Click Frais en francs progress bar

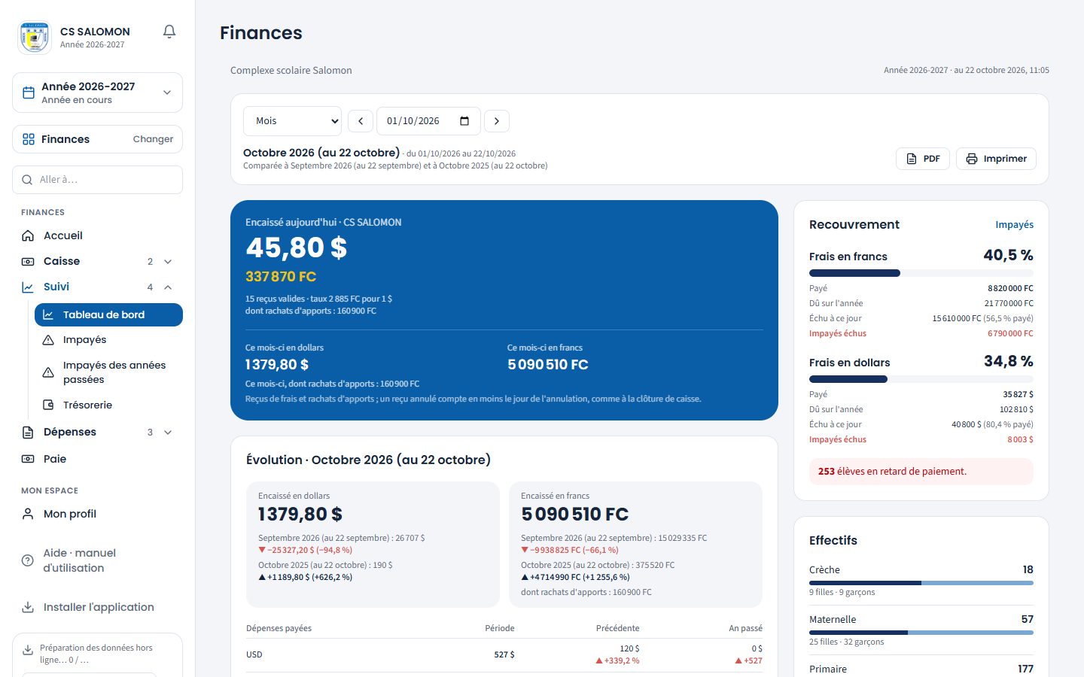pos(921,273)
